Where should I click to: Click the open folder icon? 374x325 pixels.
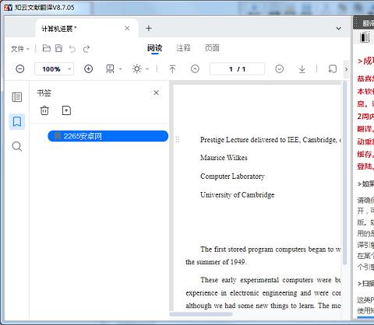point(47,48)
